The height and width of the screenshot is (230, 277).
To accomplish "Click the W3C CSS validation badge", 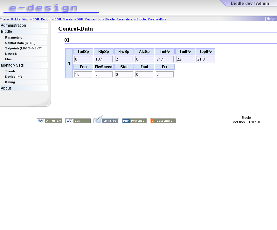I will pos(78,121).
